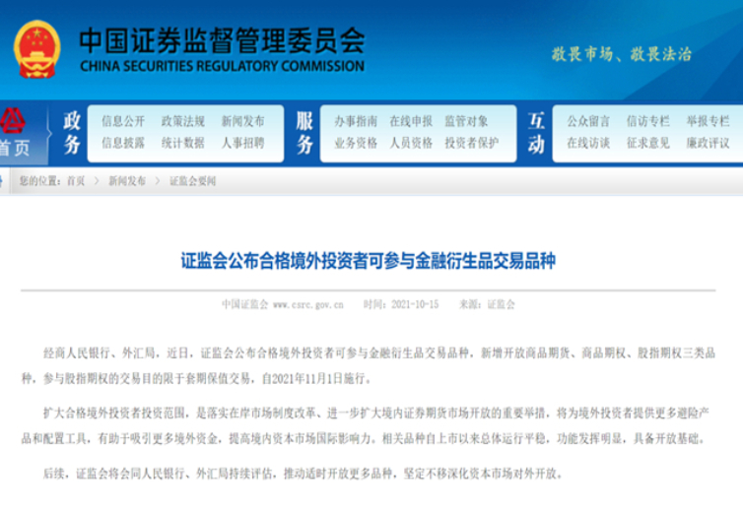Open the 政策法规 menu link
This screenshot has height=511, width=743.
182,121
